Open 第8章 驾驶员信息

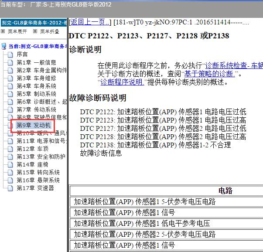[x=42, y=117]
